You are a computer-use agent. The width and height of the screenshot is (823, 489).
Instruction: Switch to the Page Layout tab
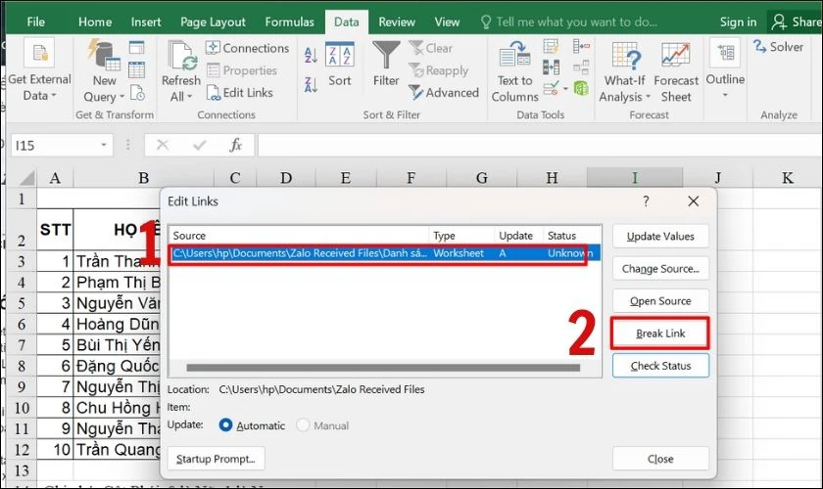click(213, 22)
